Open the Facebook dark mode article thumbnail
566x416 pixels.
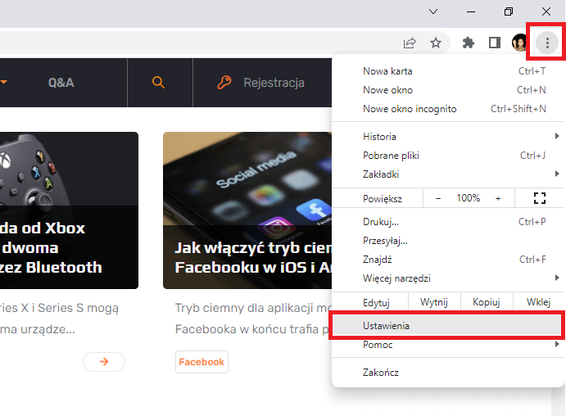247,210
